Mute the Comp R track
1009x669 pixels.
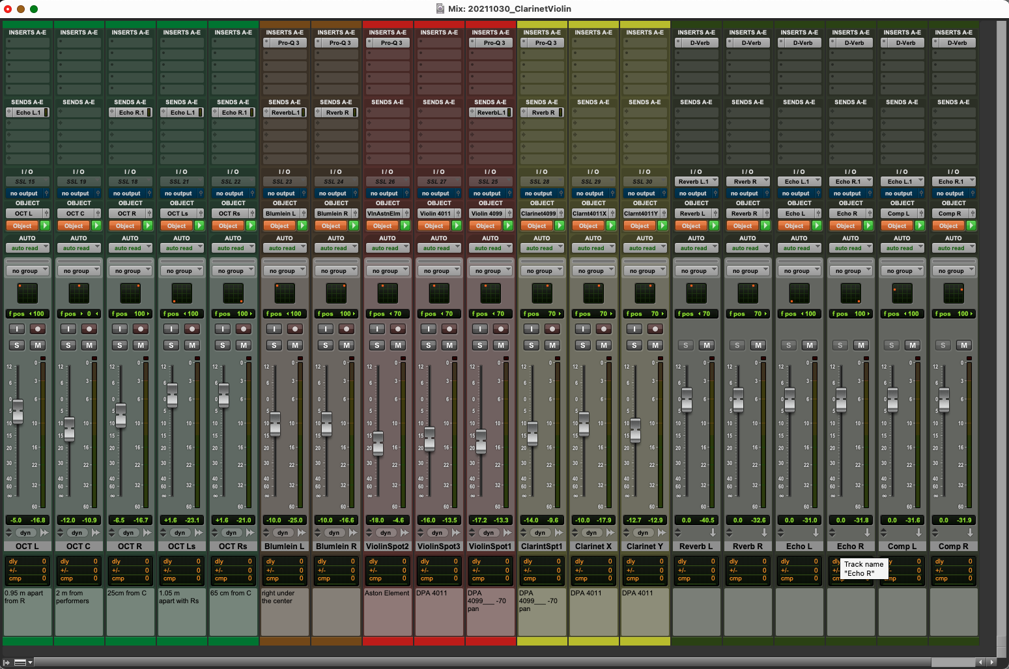pos(964,345)
